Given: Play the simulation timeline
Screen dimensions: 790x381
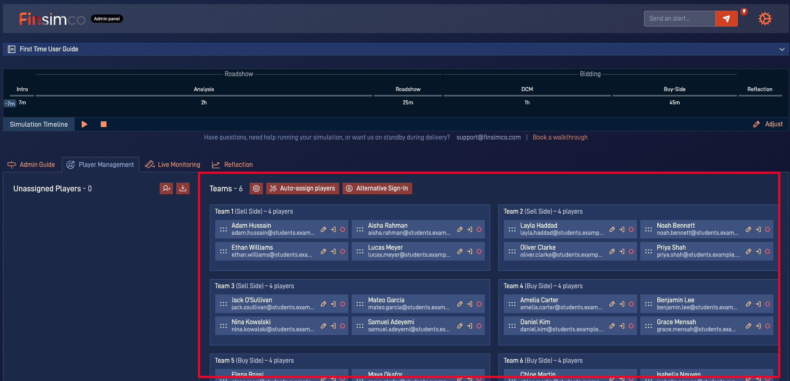Looking at the screenshot, I should (85, 124).
